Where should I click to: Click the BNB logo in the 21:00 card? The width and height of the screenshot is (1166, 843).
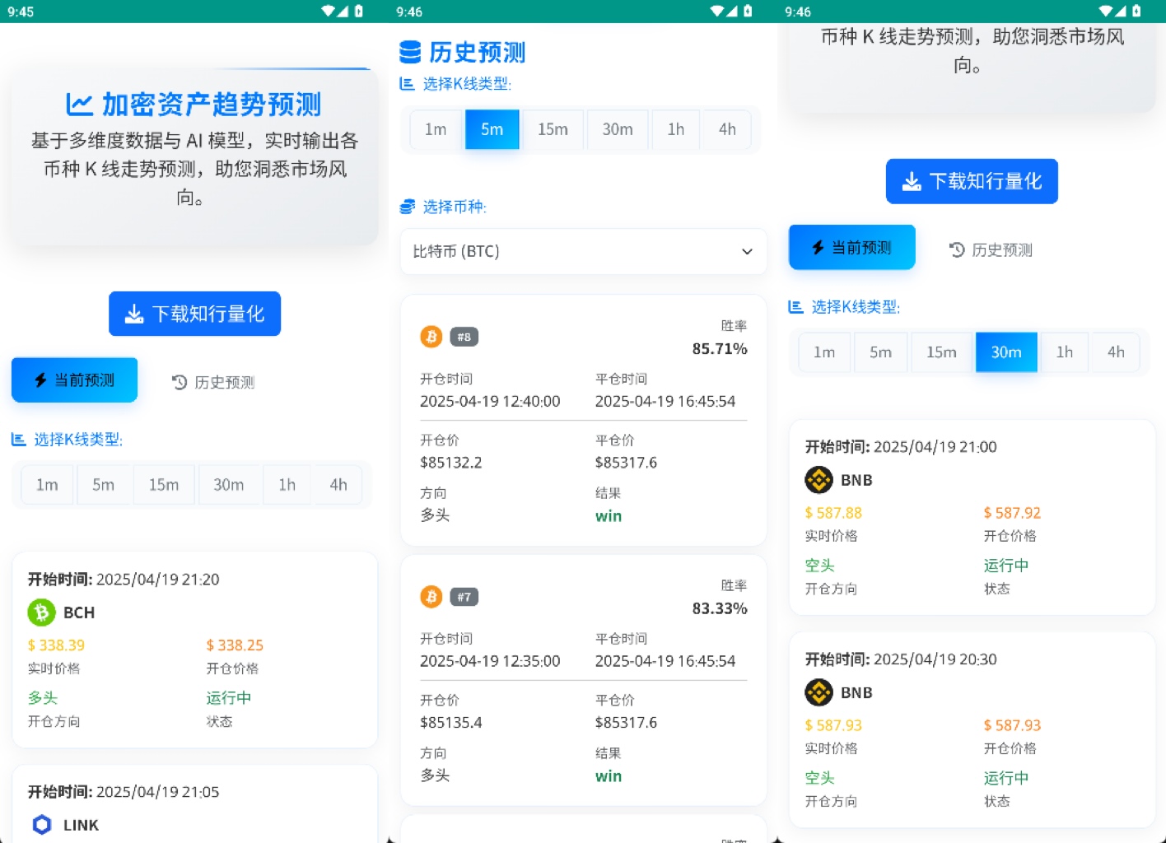[x=819, y=480]
